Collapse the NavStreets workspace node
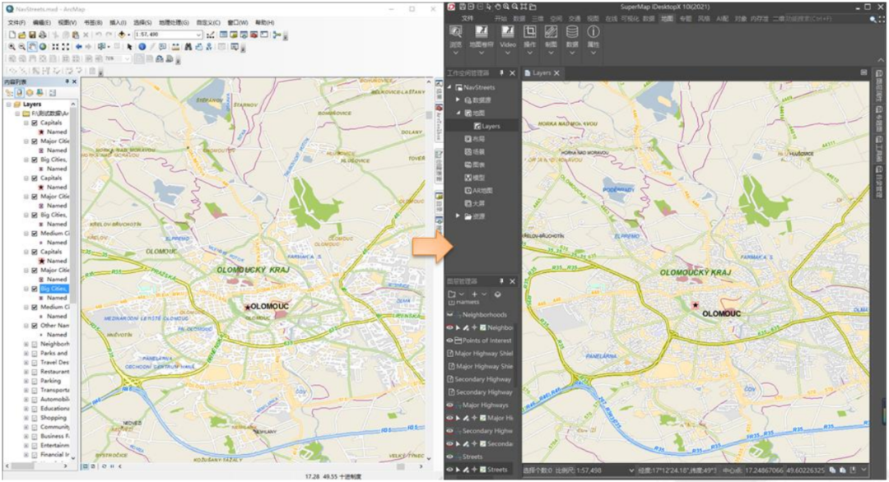 click(450, 87)
